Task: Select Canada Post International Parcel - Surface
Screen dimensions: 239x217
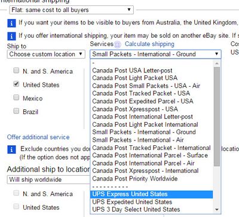Action: coord(152,155)
